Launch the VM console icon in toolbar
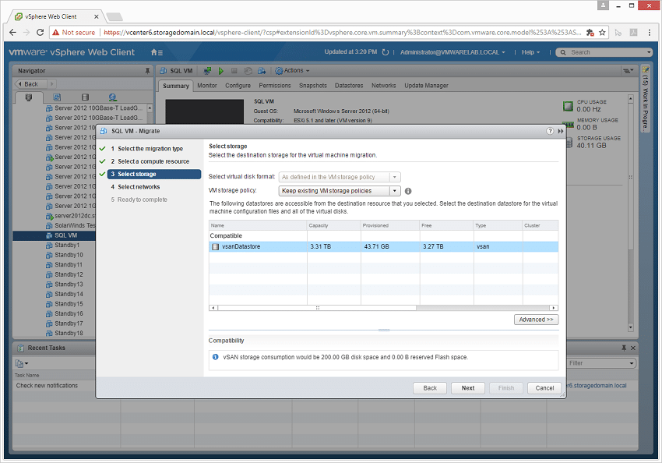Screen dimensions: 662x463 pyautogui.click(x=207, y=71)
